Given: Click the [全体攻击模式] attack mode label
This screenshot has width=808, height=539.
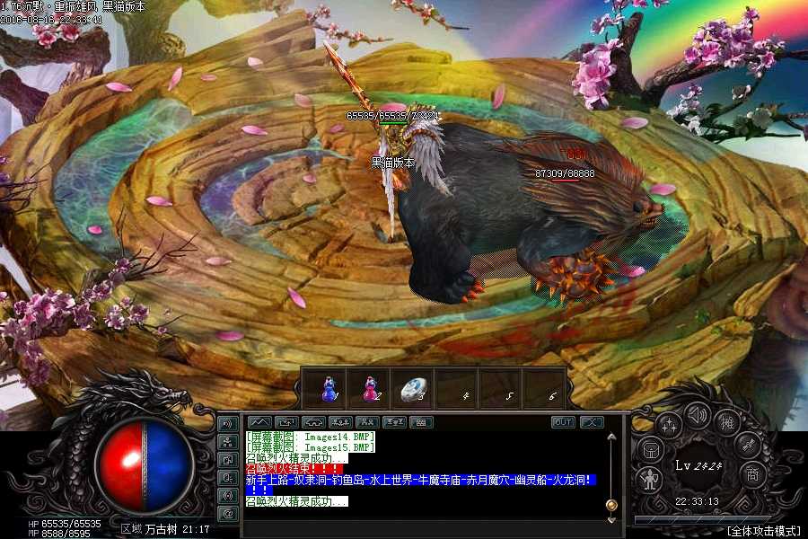Looking at the screenshot, I should pos(764,531).
